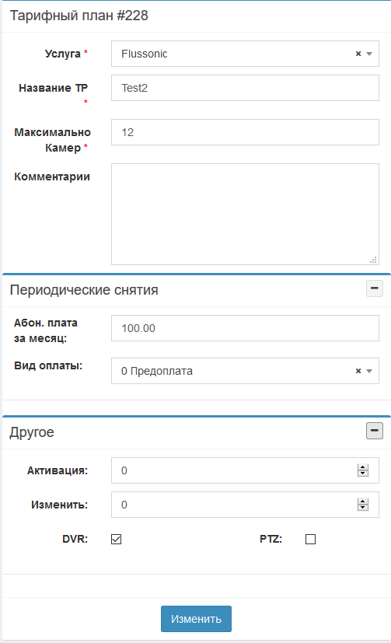Image resolution: width=391 pixels, height=643 pixels.
Task: Open the Услуга dropdown arrow
Action: (x=369, y=54)
